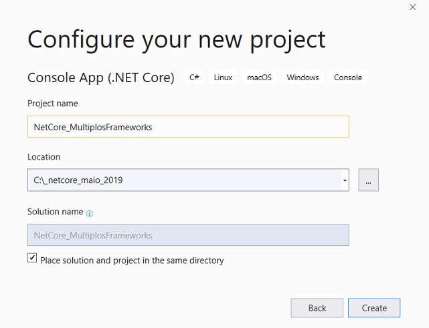Click the Location label
Image resolution: width=429 pixels, height=328 pixels.
(x=44, y=157)
